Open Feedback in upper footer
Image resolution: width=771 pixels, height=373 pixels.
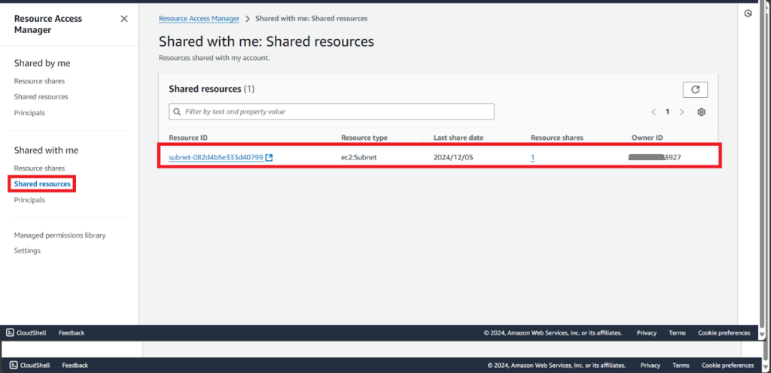[x=72, y=332]
